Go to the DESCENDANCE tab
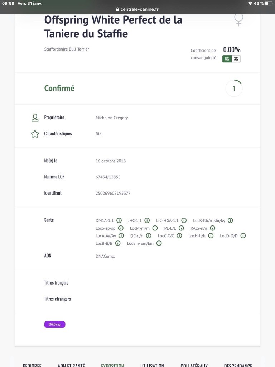The width and height of the screenshot is (275, 367). click(238, 365)
